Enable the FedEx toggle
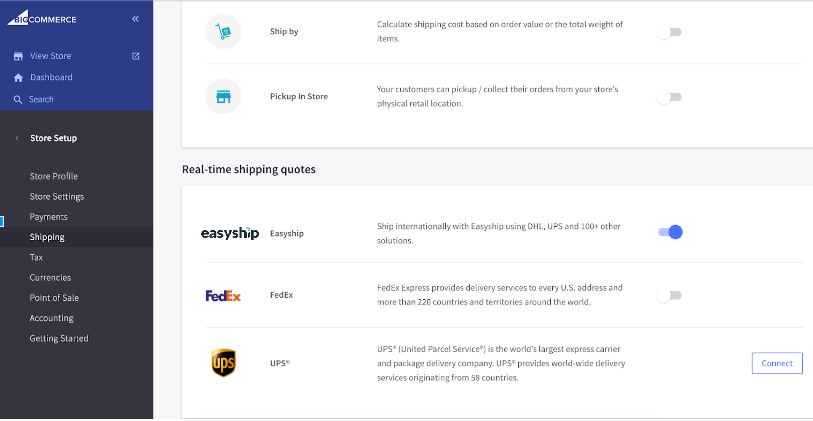This screenshot has height=421, width=813. point(669,295)
